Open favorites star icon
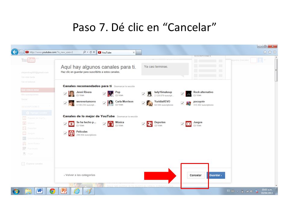Image resolution: width=289 pixels, height=217 pixels. (x=270, y=52)
